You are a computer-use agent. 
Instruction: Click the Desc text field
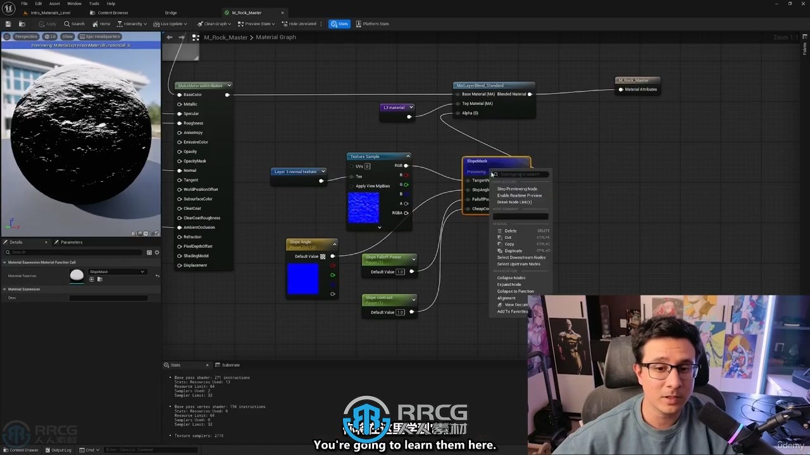pyautogui.click(x=108, y=298)
